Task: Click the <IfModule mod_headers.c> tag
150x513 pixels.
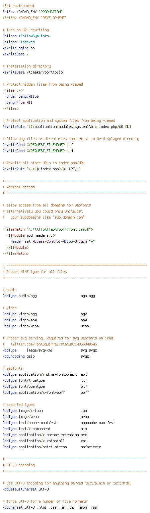Action: point(30,235)
